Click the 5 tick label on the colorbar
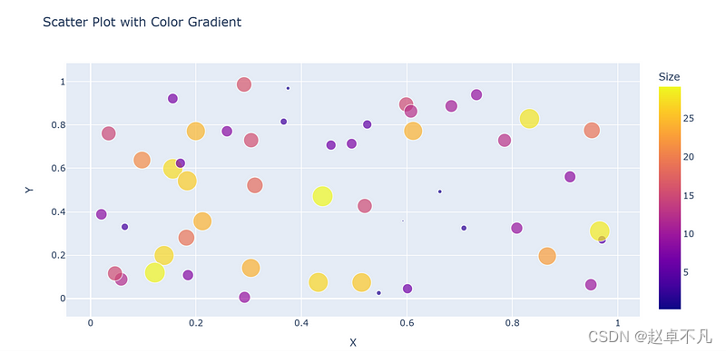 click(x=686, y=272)
